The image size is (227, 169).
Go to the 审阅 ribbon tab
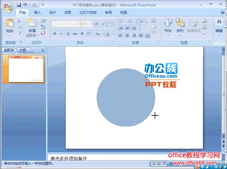[x=108, y=12]
